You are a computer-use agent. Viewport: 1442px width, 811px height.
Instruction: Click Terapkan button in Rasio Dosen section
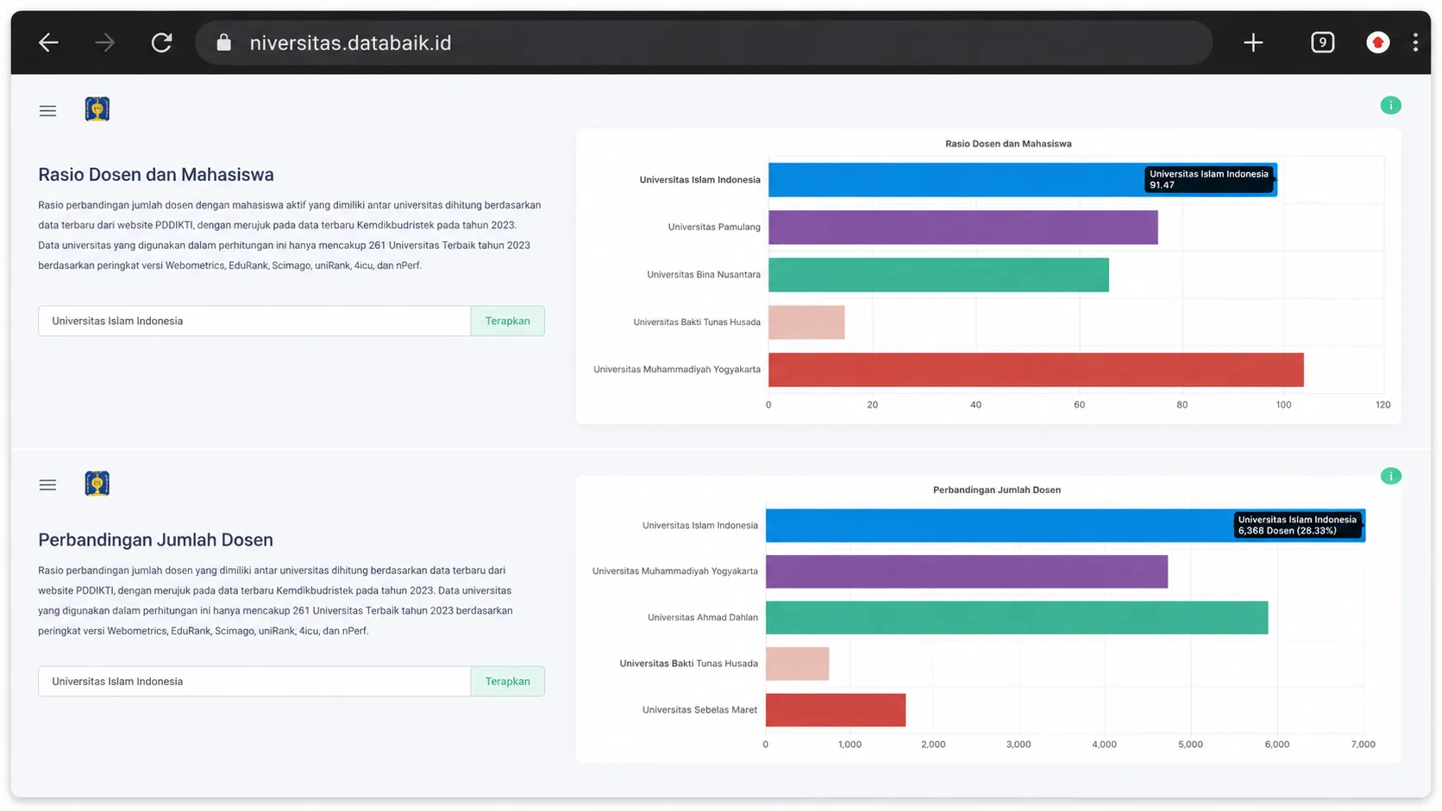(507, 321)
